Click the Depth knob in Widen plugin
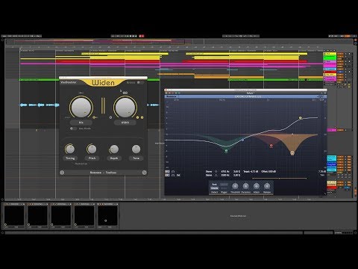 (114, 149)
